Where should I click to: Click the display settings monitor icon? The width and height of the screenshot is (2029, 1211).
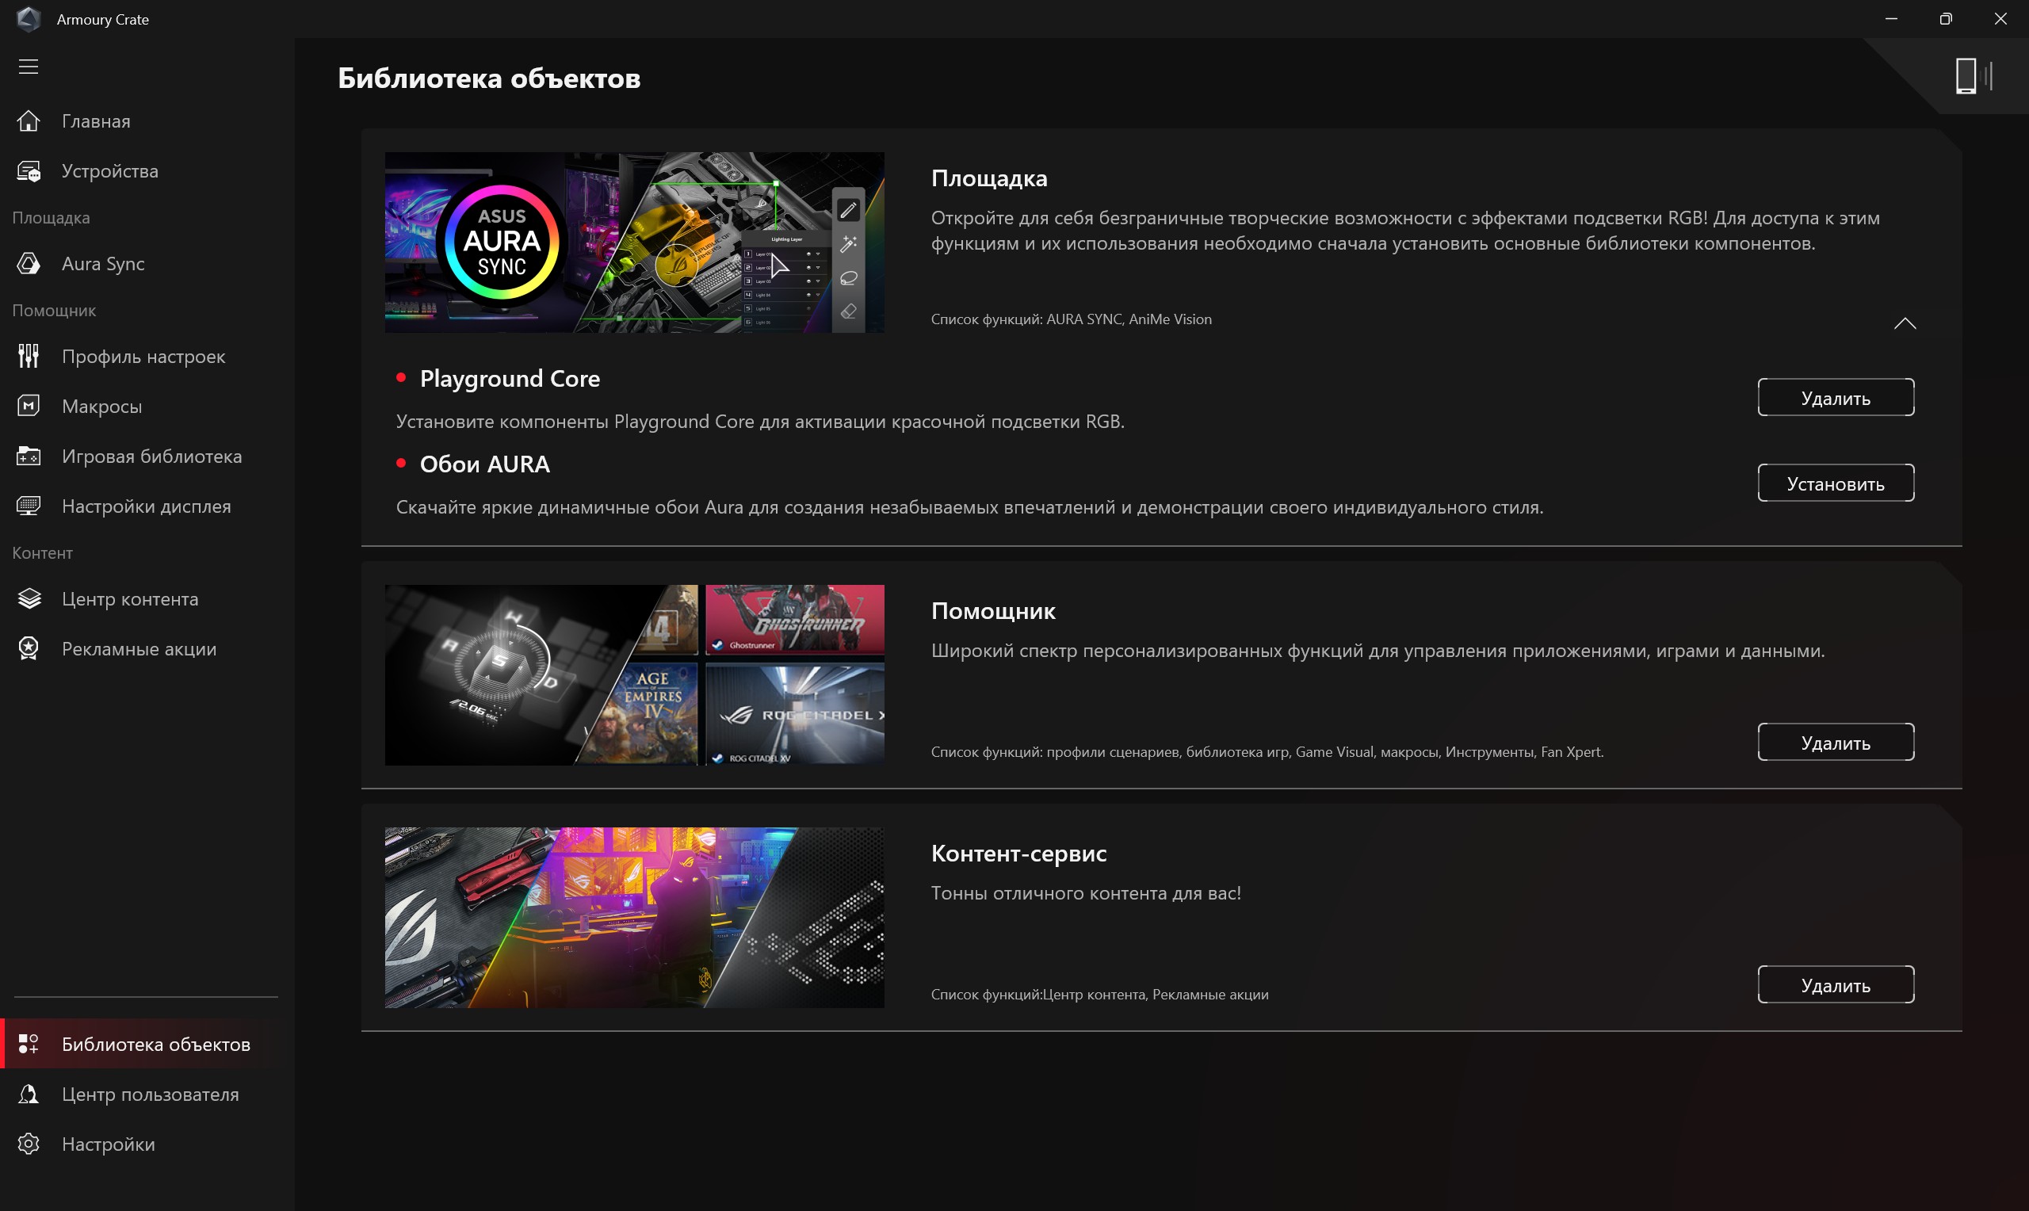(29, 506)
